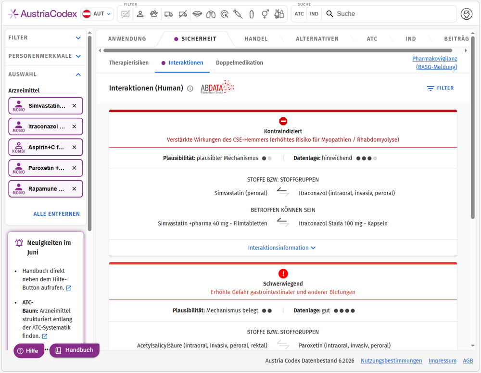Open the Interaktionen sub-tab
481x373 pixels.
182,63
